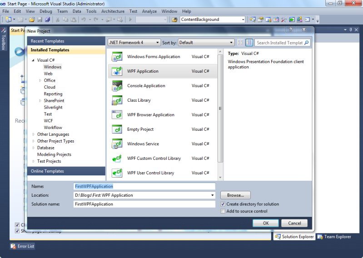Toggle Create directory for solution checkbox

pos(223,204)
